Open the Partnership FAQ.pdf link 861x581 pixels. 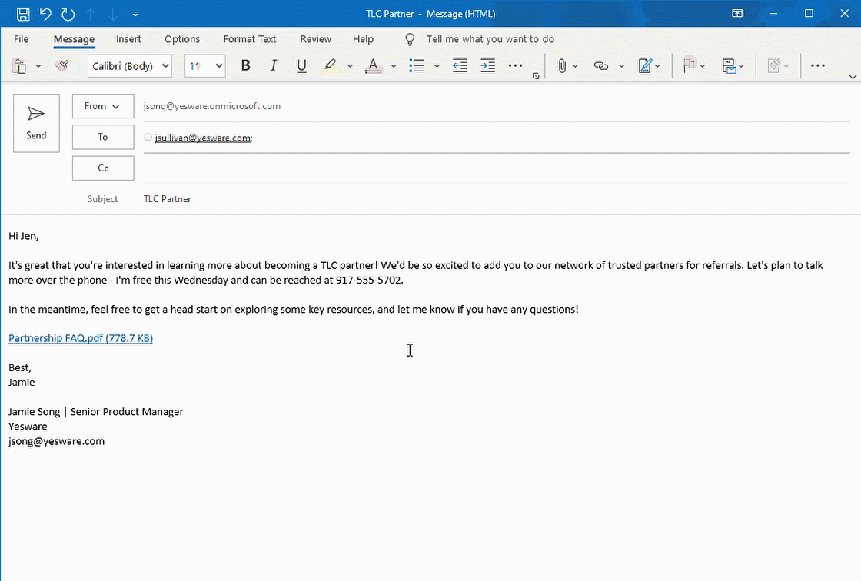coord(81,338)
